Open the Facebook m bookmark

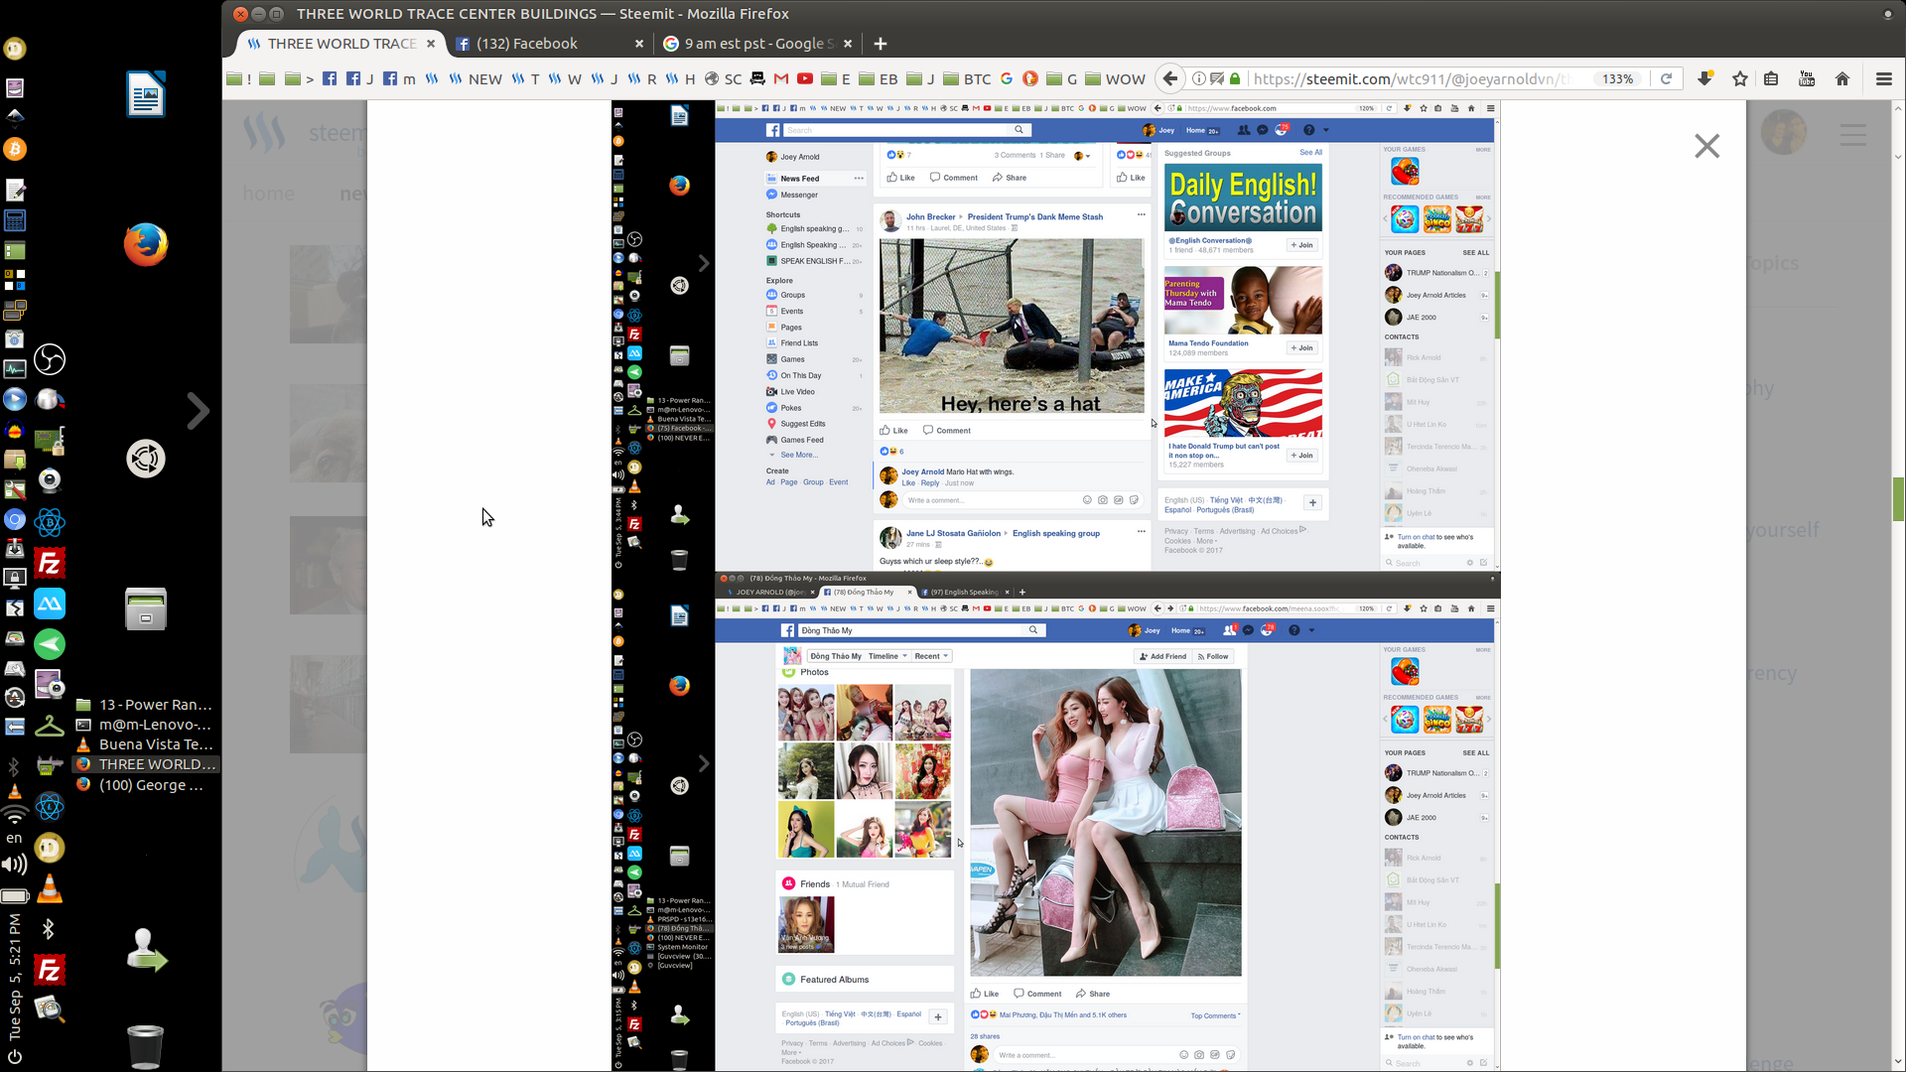(399, 79)
